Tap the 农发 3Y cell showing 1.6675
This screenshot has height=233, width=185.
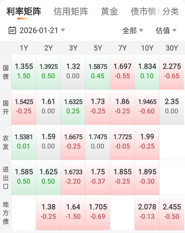73,142
